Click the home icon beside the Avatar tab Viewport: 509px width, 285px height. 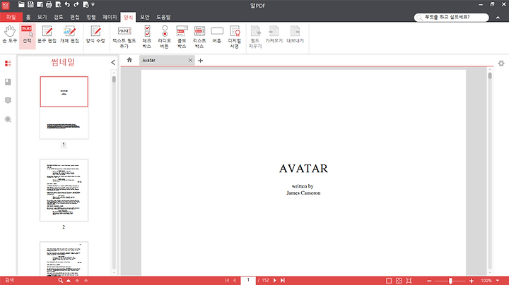point(129,60)
